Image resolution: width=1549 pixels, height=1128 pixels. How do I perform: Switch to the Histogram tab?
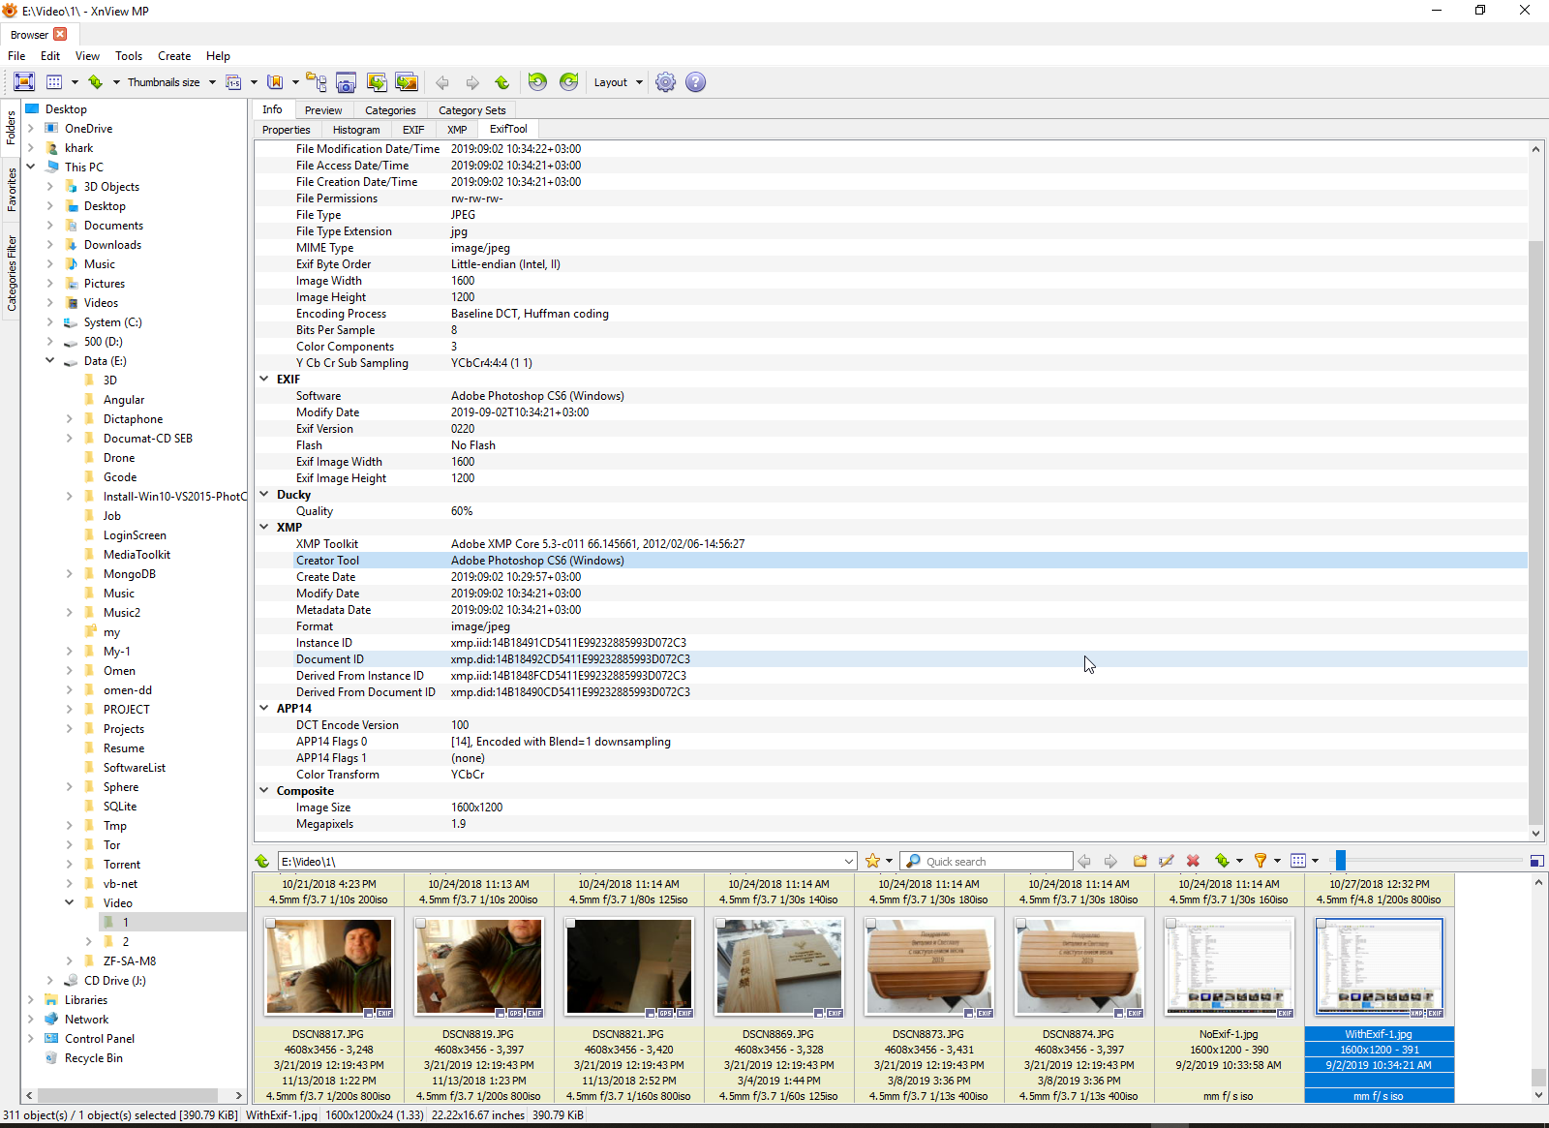coord(356,130)
